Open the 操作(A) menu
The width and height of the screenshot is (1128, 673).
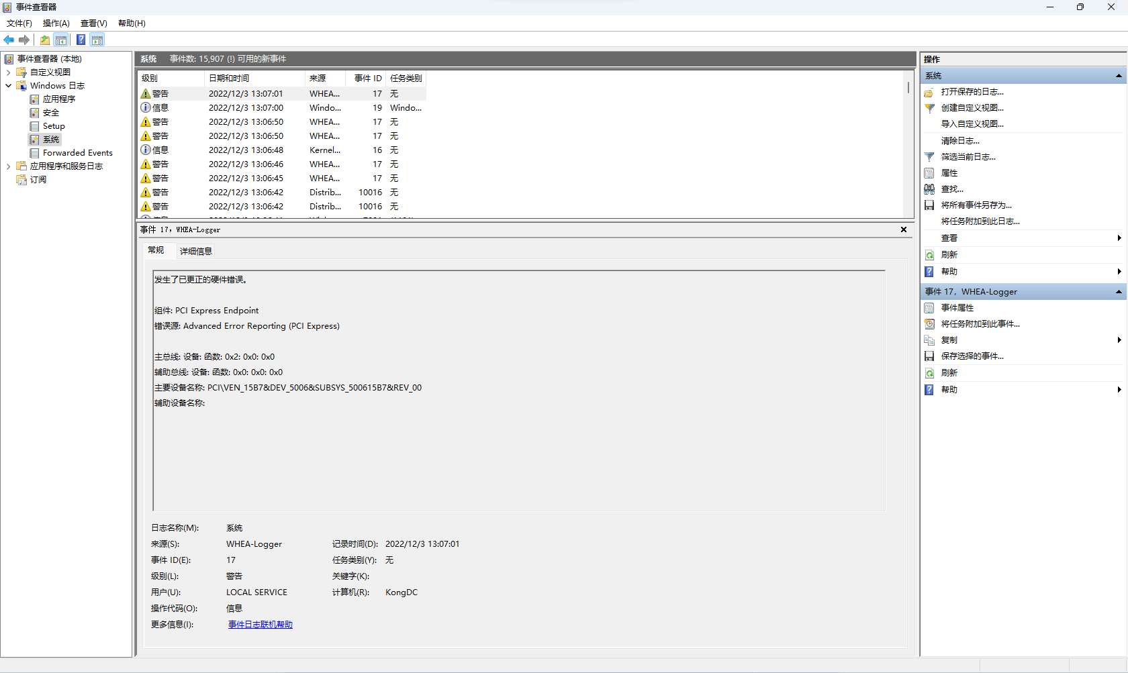tap(56, 23)
